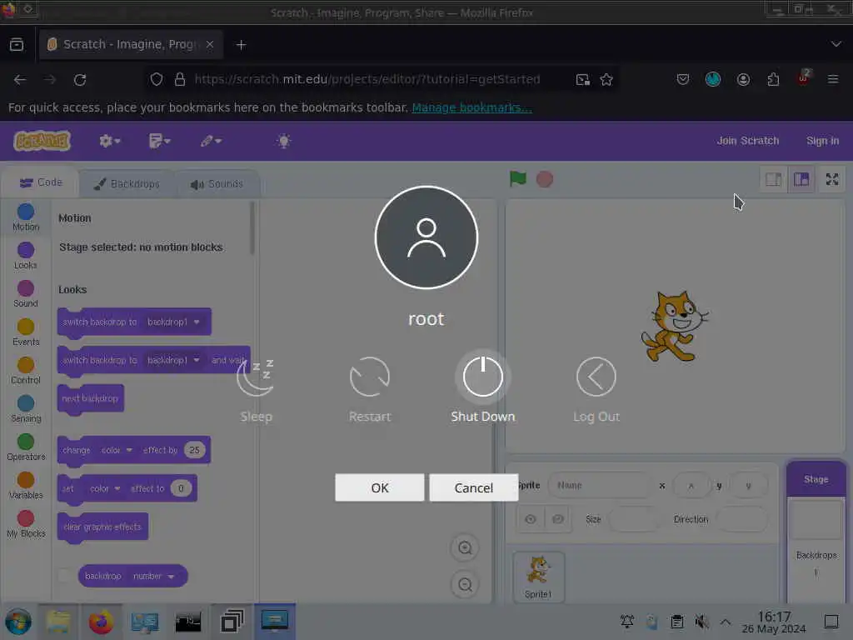Click the Restart circular arrows icon
The image size is (853, 640).
point(370,377)
